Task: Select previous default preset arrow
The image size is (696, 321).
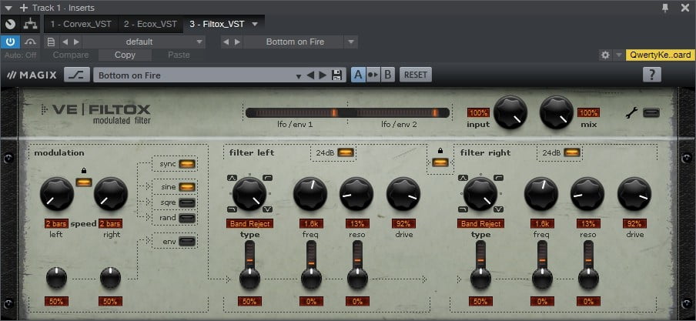Action: 65,42
